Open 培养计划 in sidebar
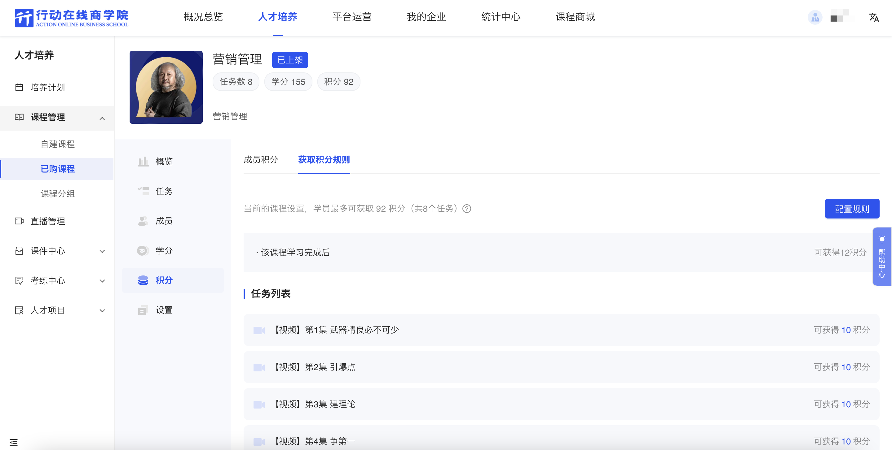The width and height of the screenshot is (892, 450). 48,87
